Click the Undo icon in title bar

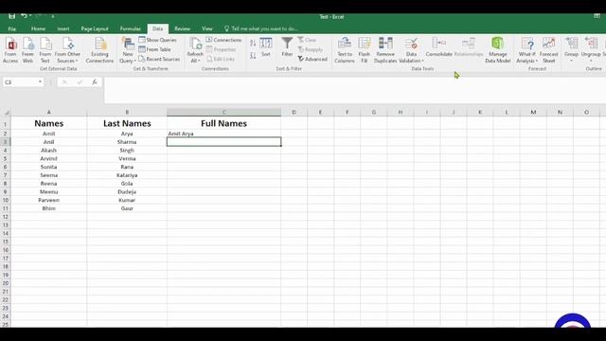[x=24, y=16]
